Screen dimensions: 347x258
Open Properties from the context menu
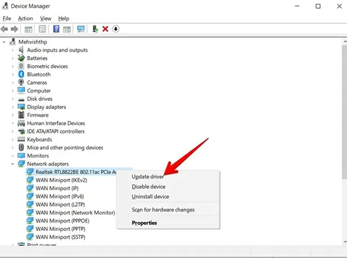(x=144, y=223)
